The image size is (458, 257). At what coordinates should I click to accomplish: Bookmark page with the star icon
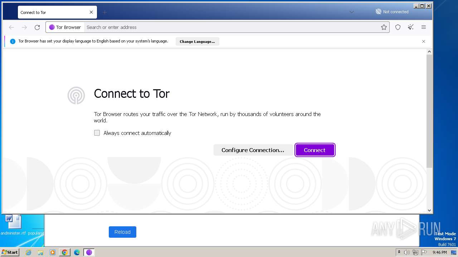tap(384, 27)
